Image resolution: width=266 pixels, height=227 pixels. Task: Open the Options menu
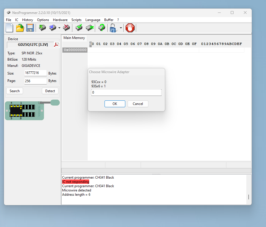[x=43, y=20]
